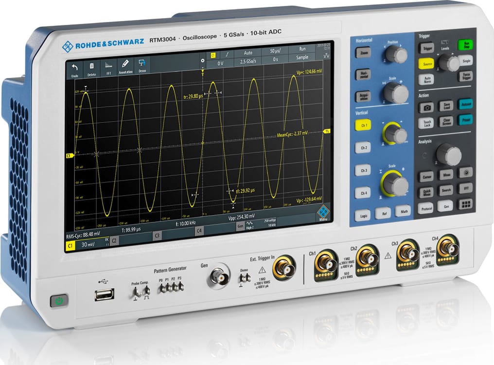494x365 pixels.
Task: Tap the TL trigger level marker
Action: click(x=327, y=131)
